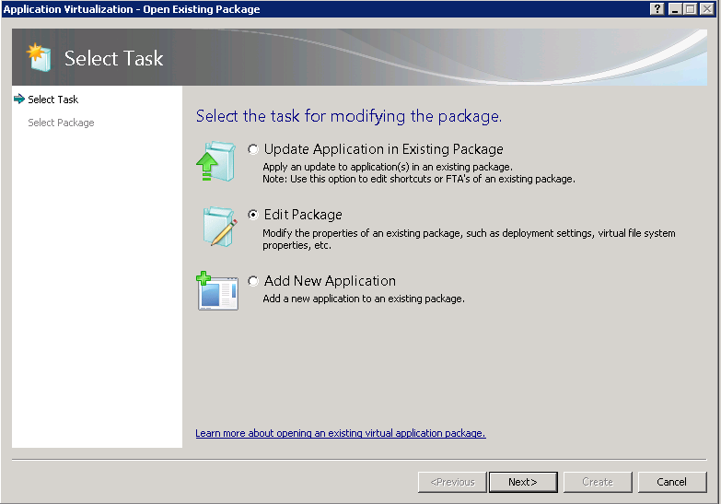Click the Select Task header package icon
721x504 pixels.
click(x=39, y=57)
